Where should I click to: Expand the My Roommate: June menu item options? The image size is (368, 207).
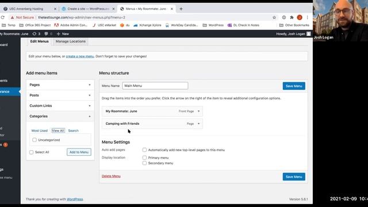(198, 111)
